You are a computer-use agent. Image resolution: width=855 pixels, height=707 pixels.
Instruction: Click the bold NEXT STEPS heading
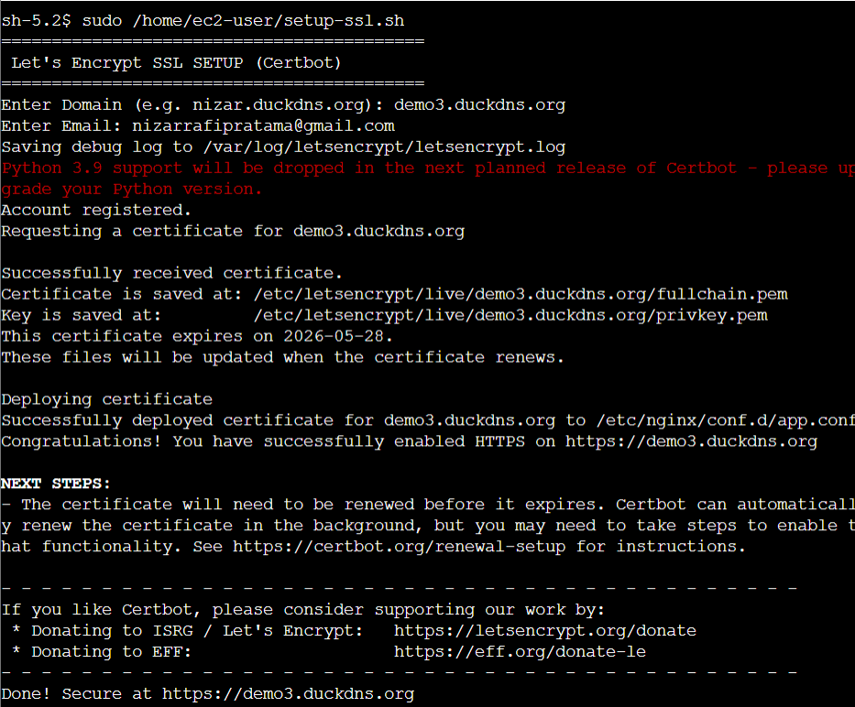point(56,483)
